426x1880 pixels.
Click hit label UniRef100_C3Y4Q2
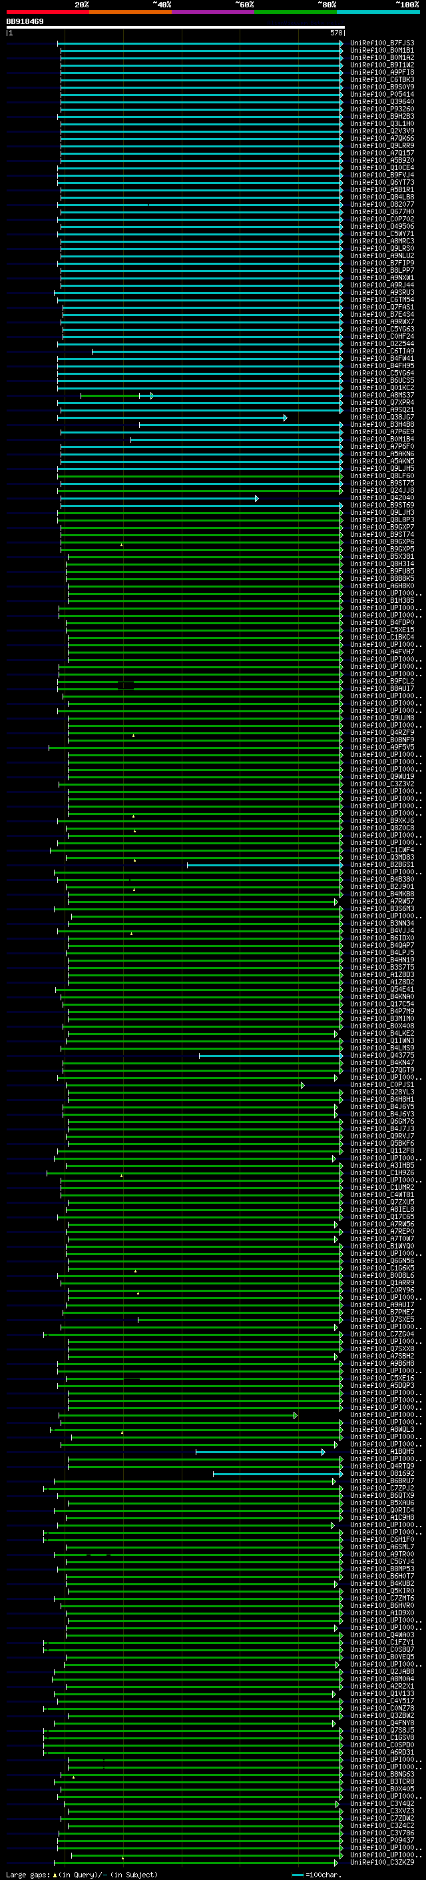(382, 1803)
